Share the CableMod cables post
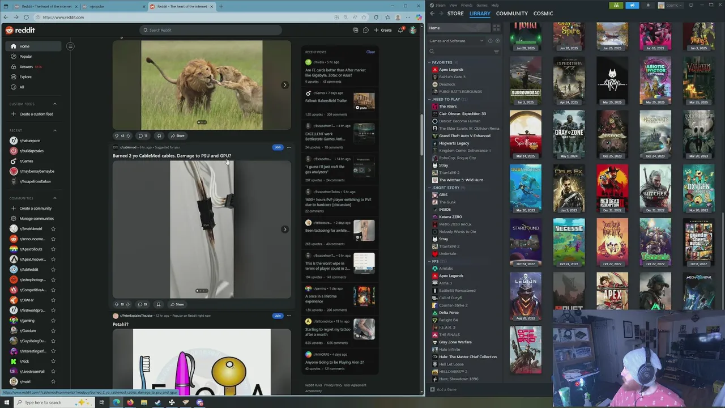Screen dimensions: 725x408 point(177,304)
